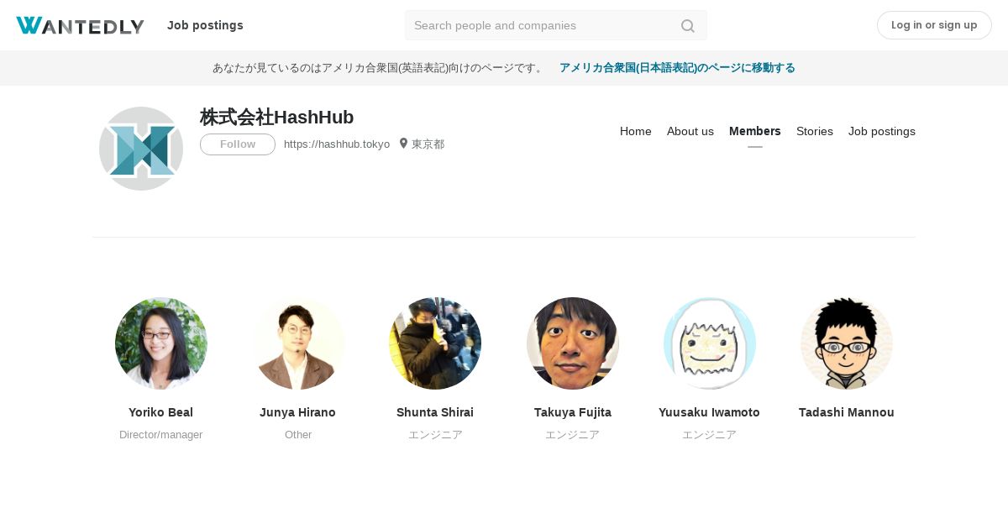Image resolution: width=1008 pixels, height=529 pixels.
Task: Open Junya Hirano name link
Action: [298, 412]
